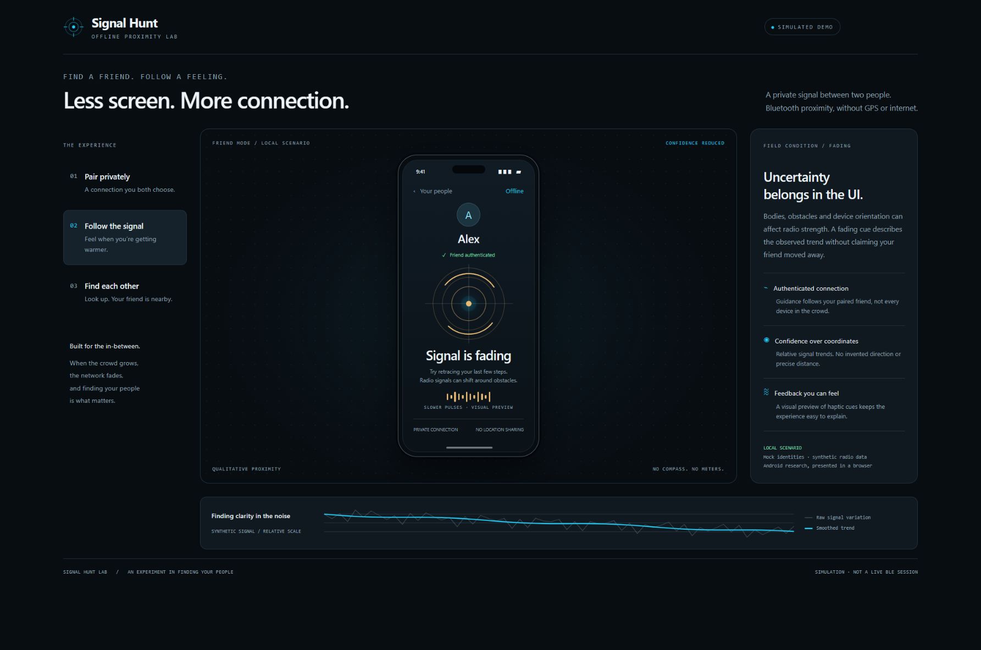Click the Feedback you can feel wave icon
This screenshot has height=650, width=981.
[766, 392]
